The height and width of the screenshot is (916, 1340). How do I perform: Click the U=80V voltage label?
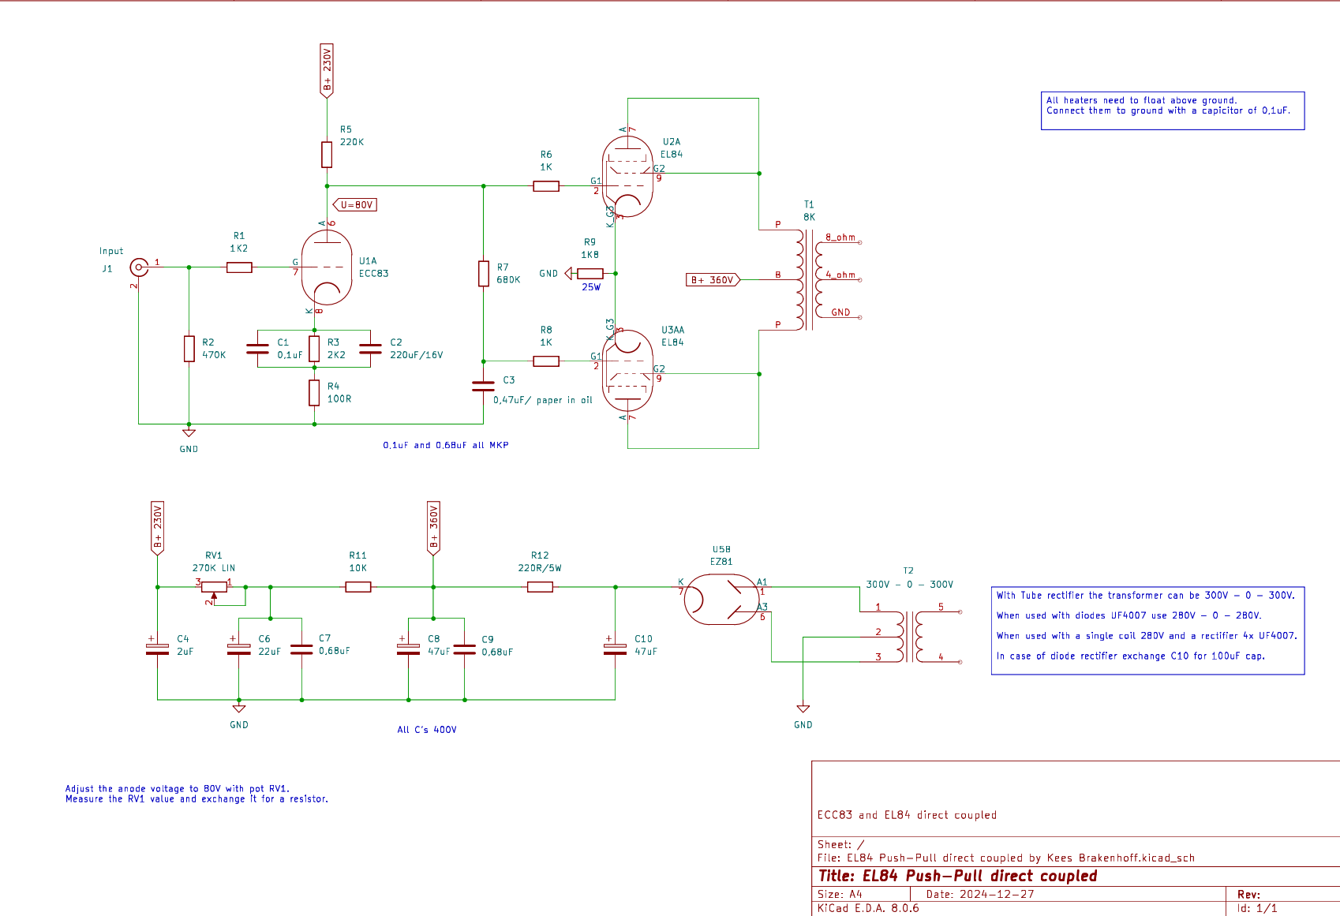click(x=355, y=205)
